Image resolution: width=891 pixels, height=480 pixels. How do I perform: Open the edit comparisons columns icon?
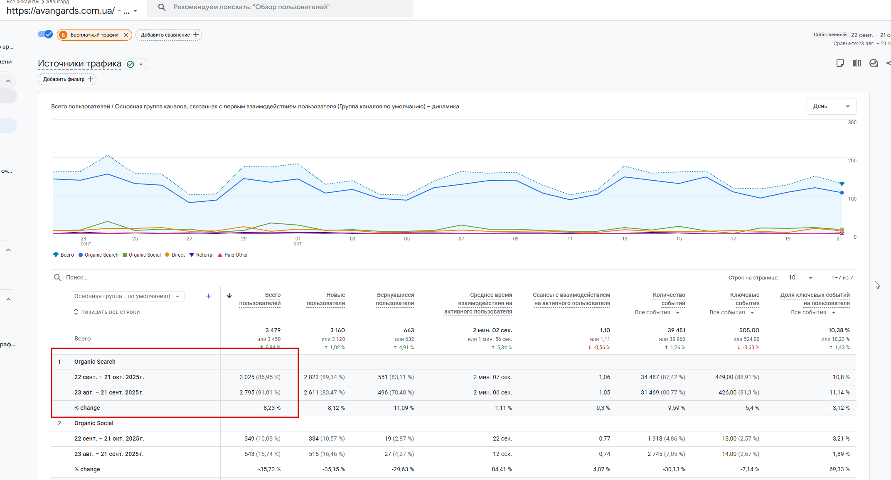857,63
